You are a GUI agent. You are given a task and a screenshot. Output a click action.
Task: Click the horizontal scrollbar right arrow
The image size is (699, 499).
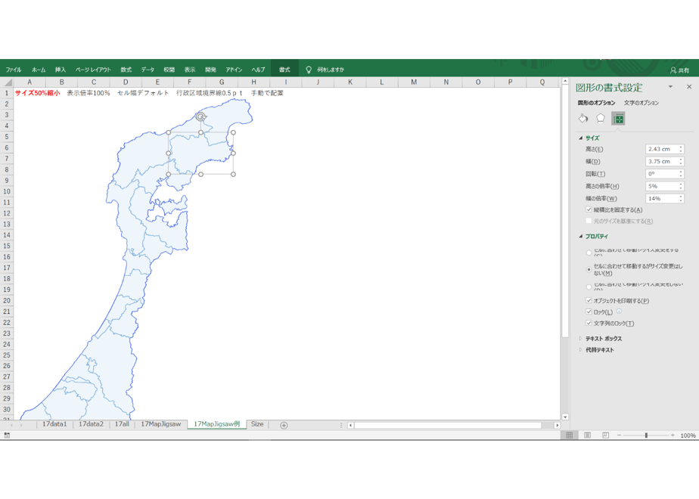coord(557,425)
